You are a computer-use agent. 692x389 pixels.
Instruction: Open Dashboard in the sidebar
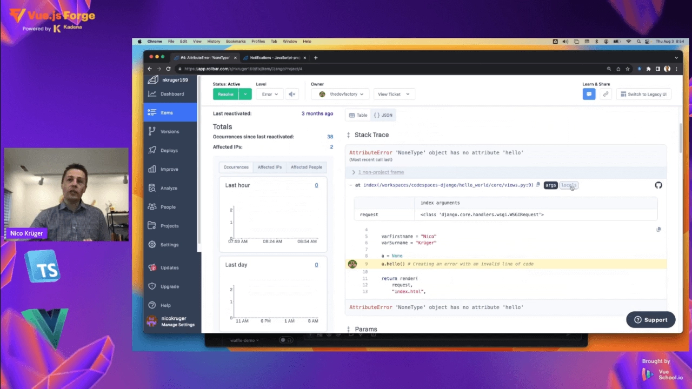[172, 94]
